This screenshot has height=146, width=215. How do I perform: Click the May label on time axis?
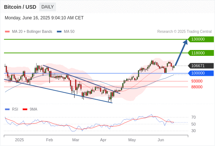pos(132,140)
